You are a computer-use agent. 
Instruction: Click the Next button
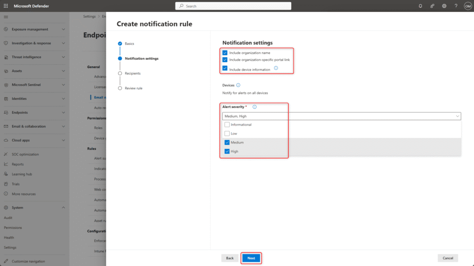tap(251, 258)
